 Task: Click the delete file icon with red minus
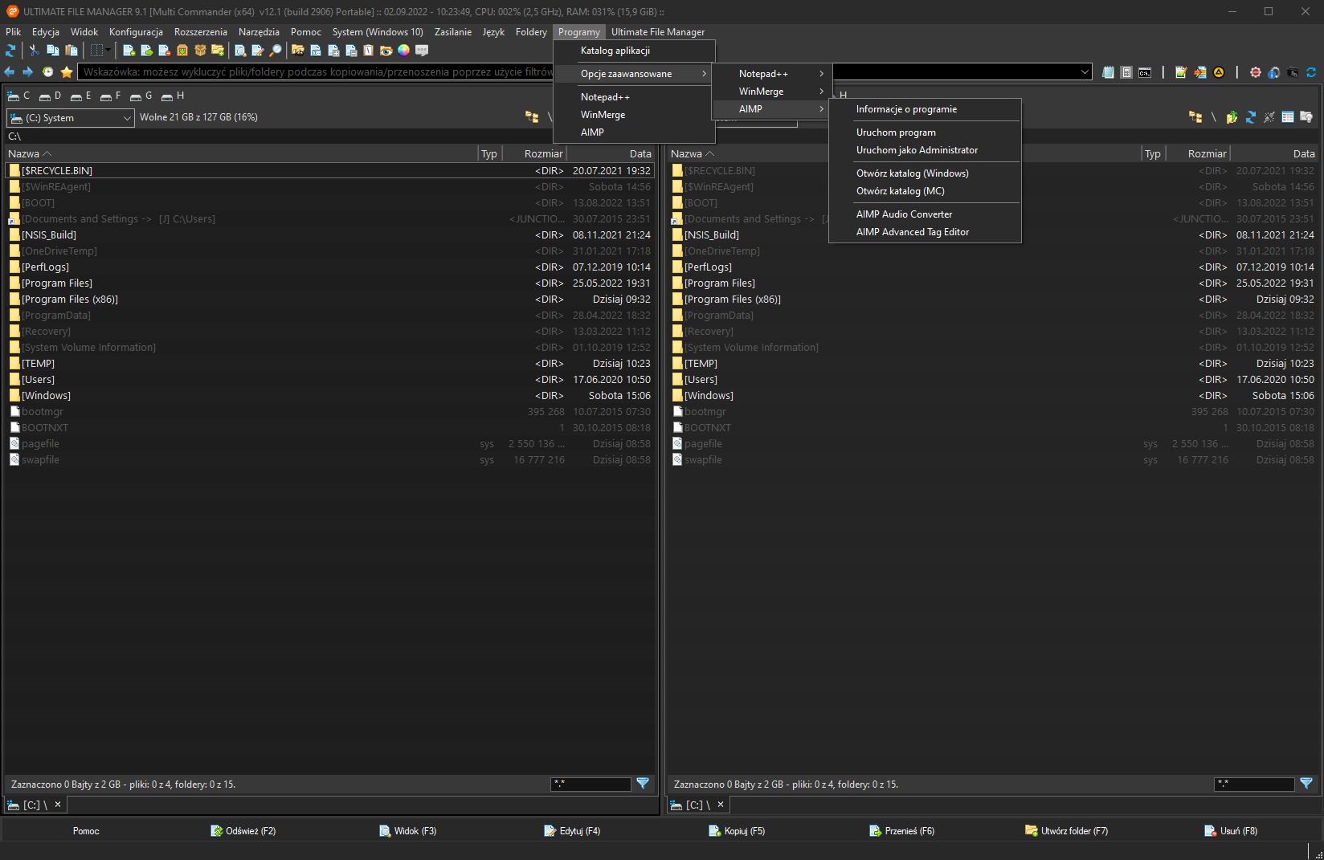click(164, 51)
